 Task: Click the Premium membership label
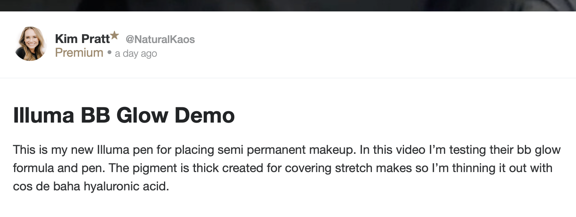[x=79, y=53]
